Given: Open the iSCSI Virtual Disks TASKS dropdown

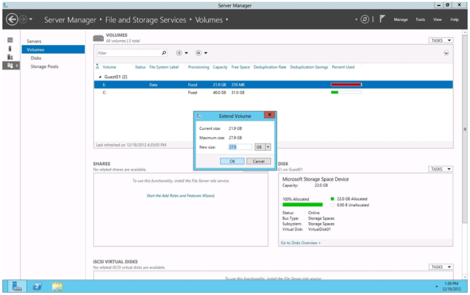Looking at the screenshot, I should (x=441, y=267).
